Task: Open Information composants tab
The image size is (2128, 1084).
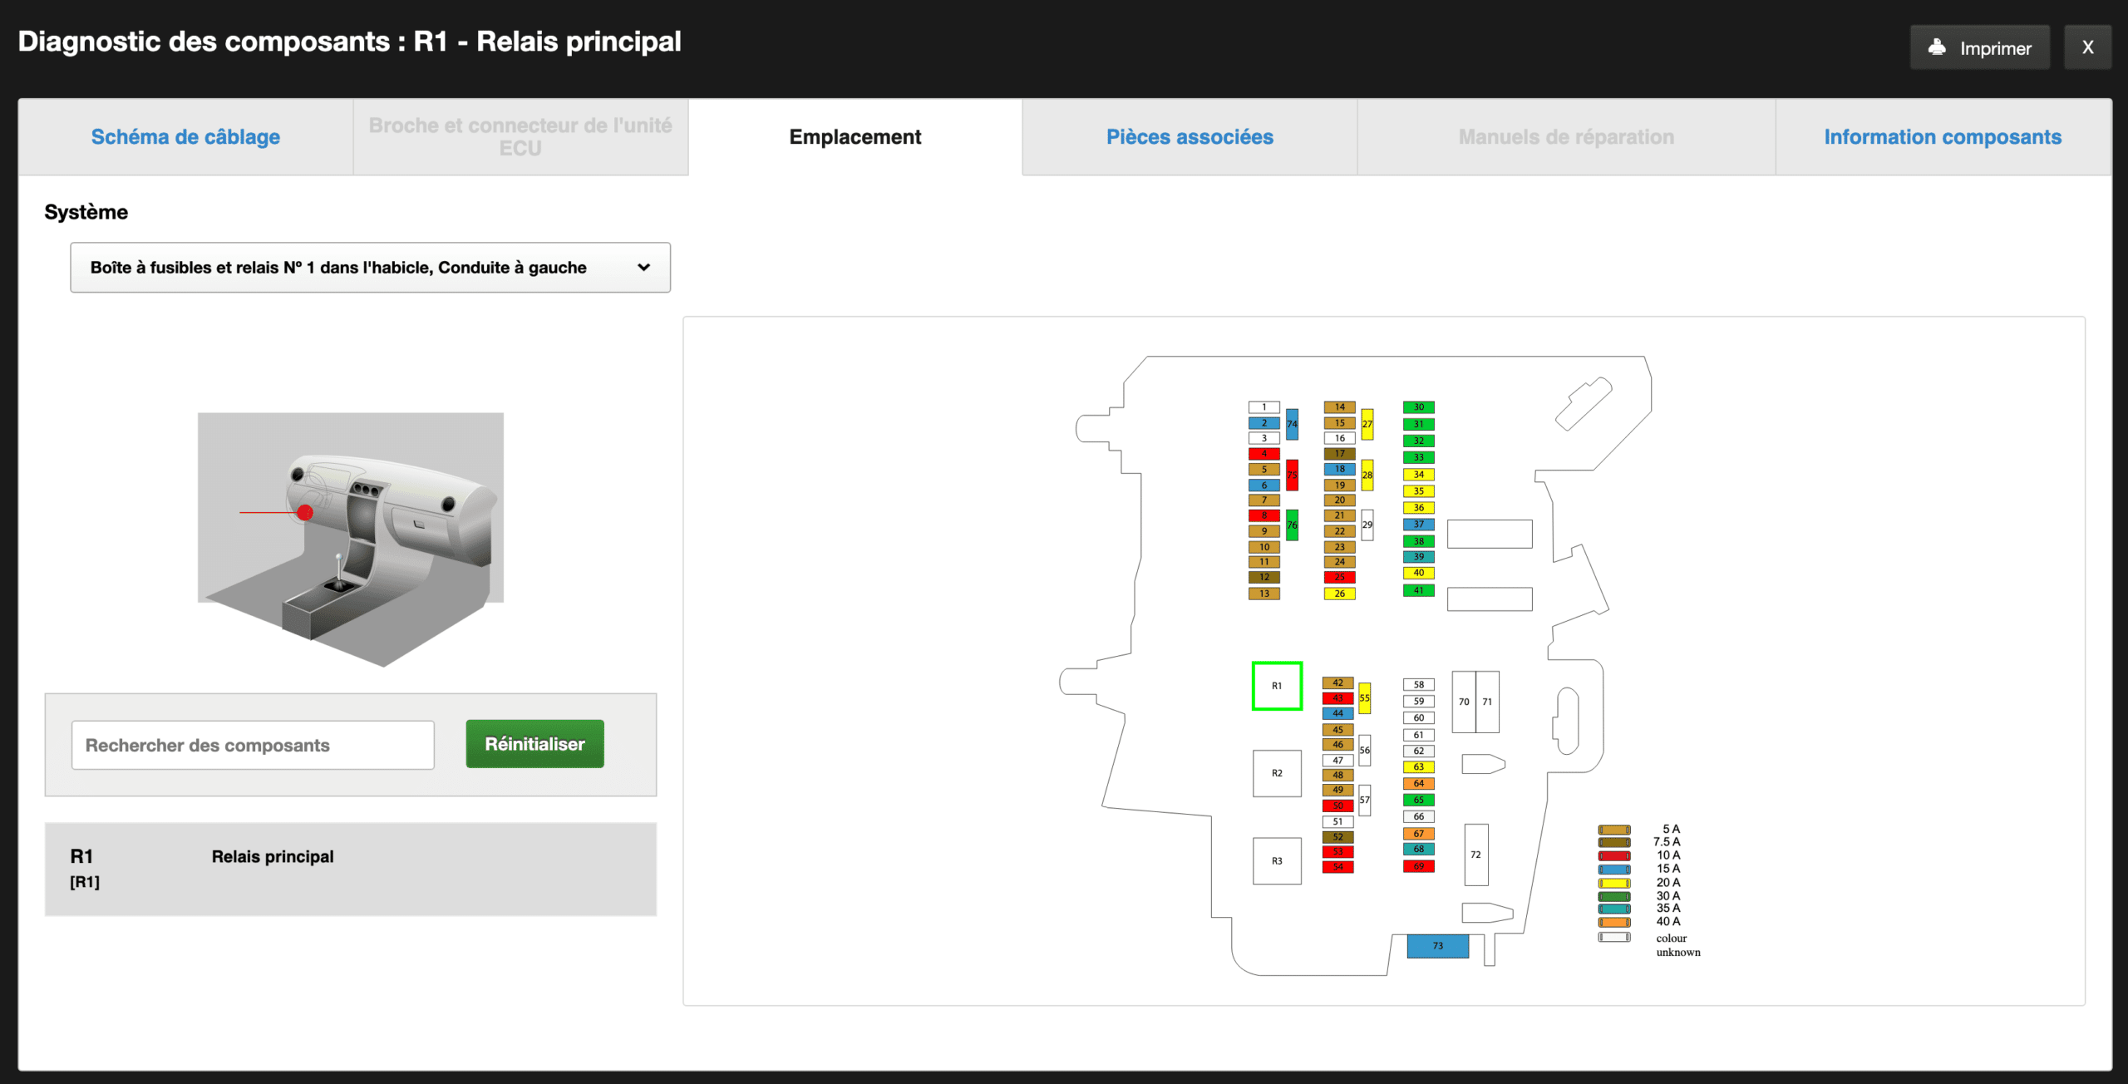Action: tap(1943, 137)
